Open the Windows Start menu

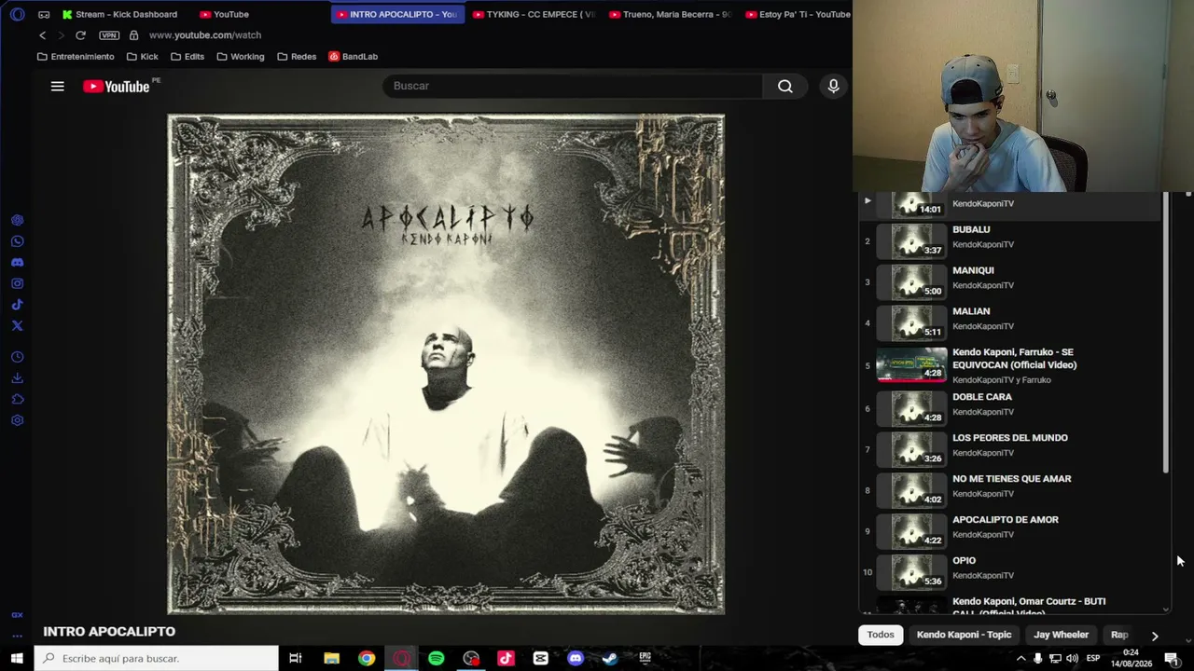[17, 658]
